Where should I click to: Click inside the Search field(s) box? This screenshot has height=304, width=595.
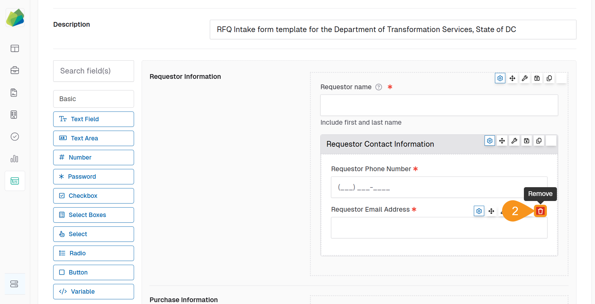coord(93,71)
